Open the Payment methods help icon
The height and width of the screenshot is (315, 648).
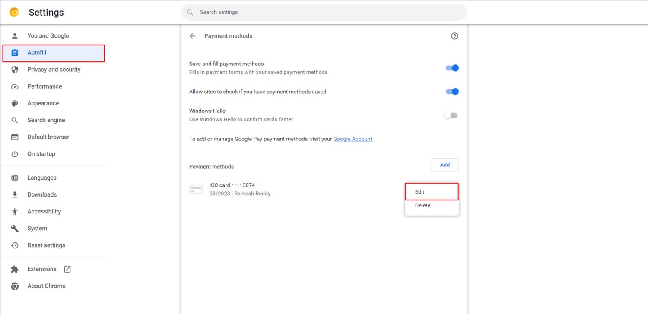(x=454, y=36)
